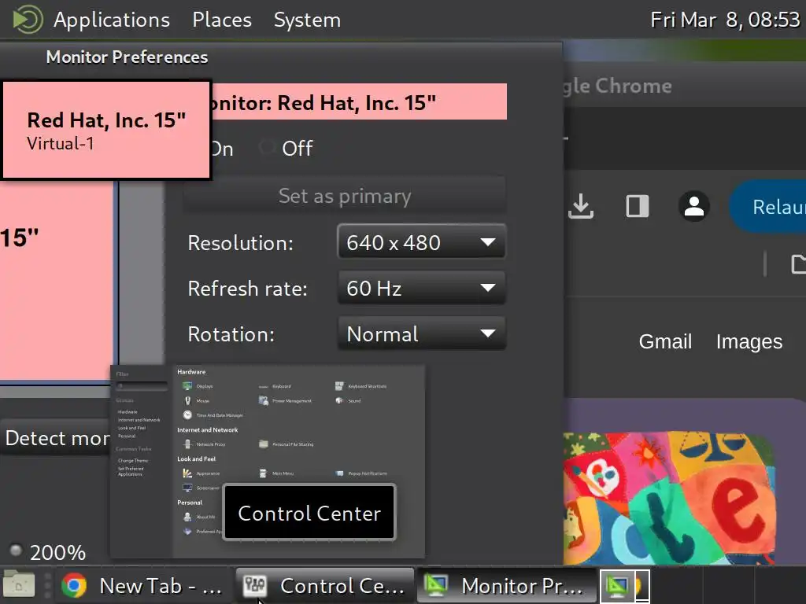Viewport: 806px width, 604px height.
Task: Click the Set as primary button
Action: (x=345, y=196)
